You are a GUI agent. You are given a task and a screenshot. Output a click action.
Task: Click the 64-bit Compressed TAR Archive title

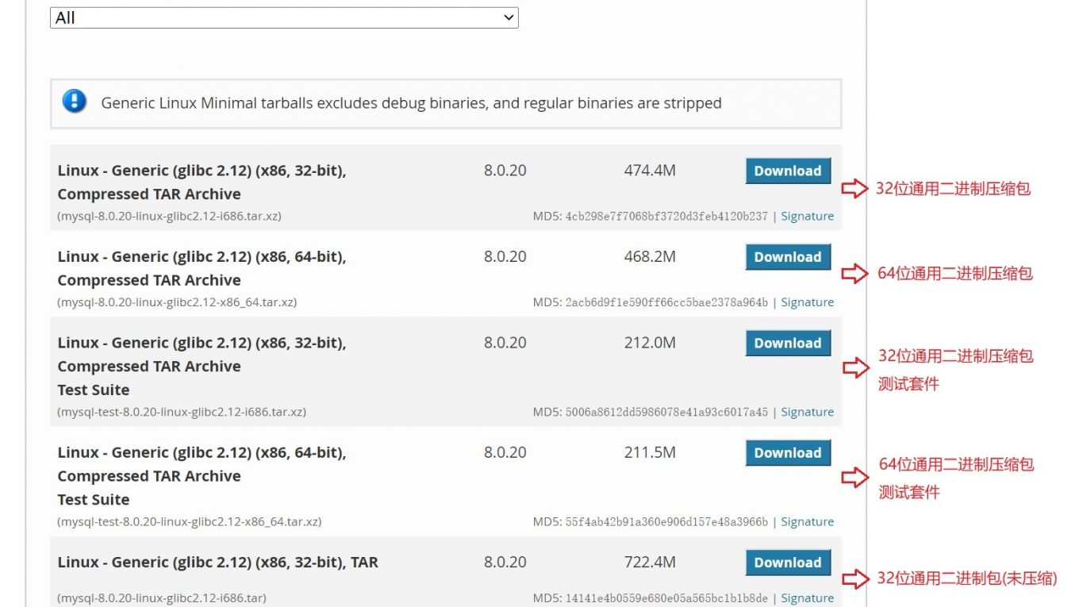pos(202,268)
